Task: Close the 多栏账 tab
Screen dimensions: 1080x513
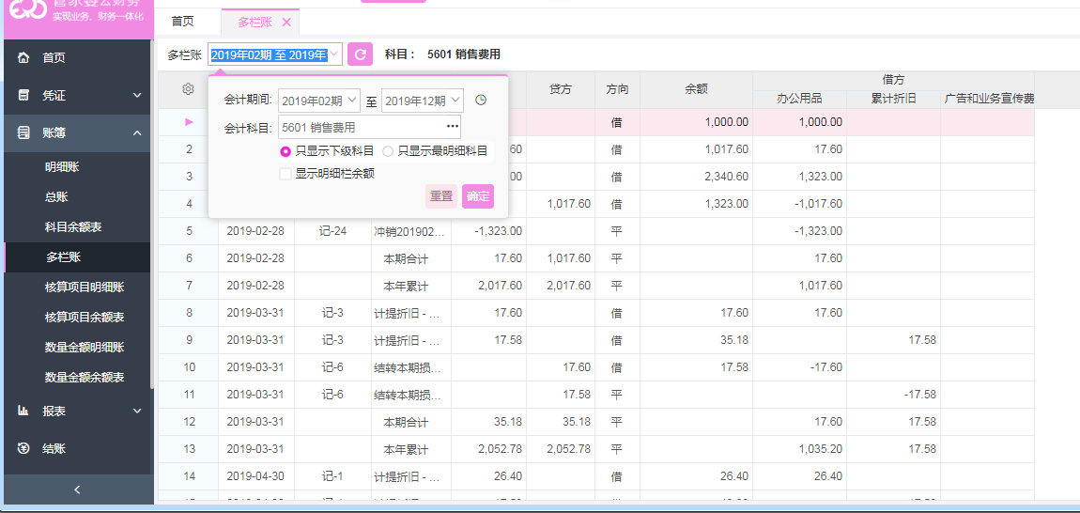Action: (x=286, y=22)
